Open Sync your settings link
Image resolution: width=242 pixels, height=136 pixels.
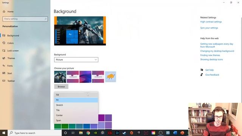209,28
